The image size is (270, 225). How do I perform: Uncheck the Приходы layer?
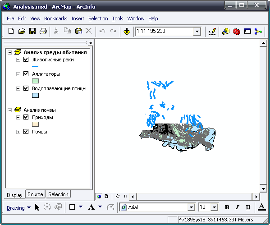(26, 117)
